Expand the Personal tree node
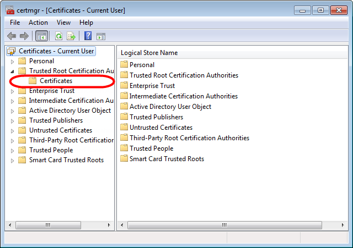The width and height of the screenshot is (353, 248). click(x=13, y=61)
